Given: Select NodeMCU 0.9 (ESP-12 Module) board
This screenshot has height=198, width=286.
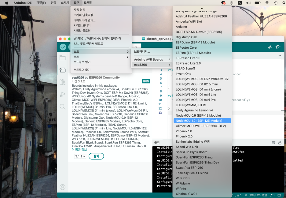Looking at the screenshot, I should (202, 115).
